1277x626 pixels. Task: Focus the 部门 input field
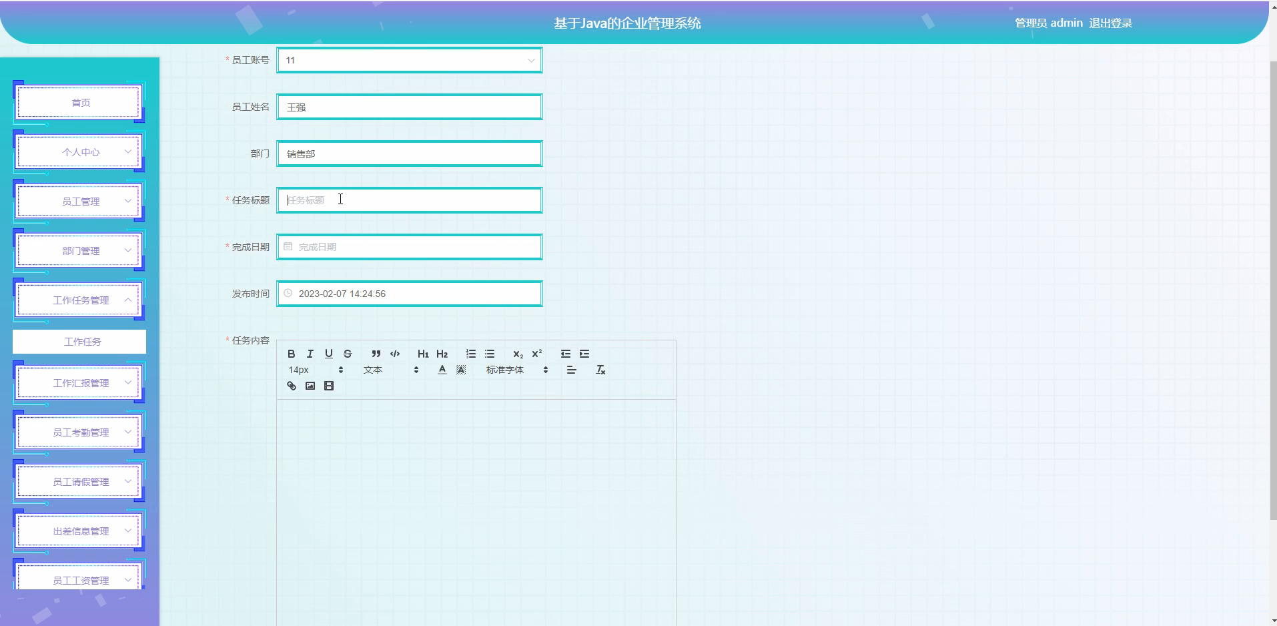click(410, 153)
